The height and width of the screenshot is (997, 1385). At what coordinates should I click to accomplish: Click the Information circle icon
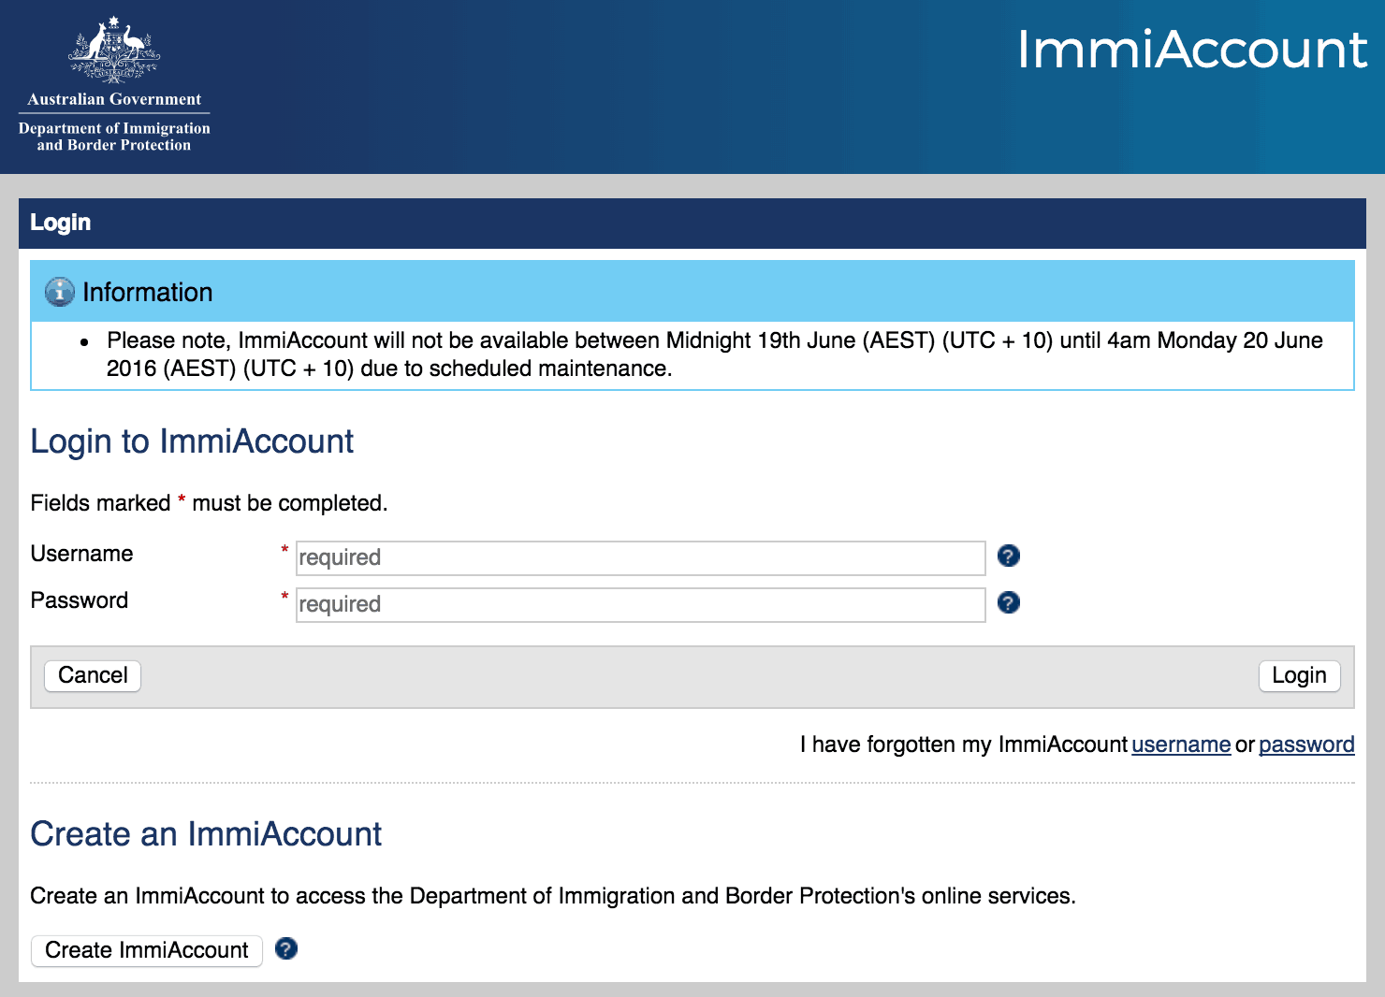click(x=59, y=291)
